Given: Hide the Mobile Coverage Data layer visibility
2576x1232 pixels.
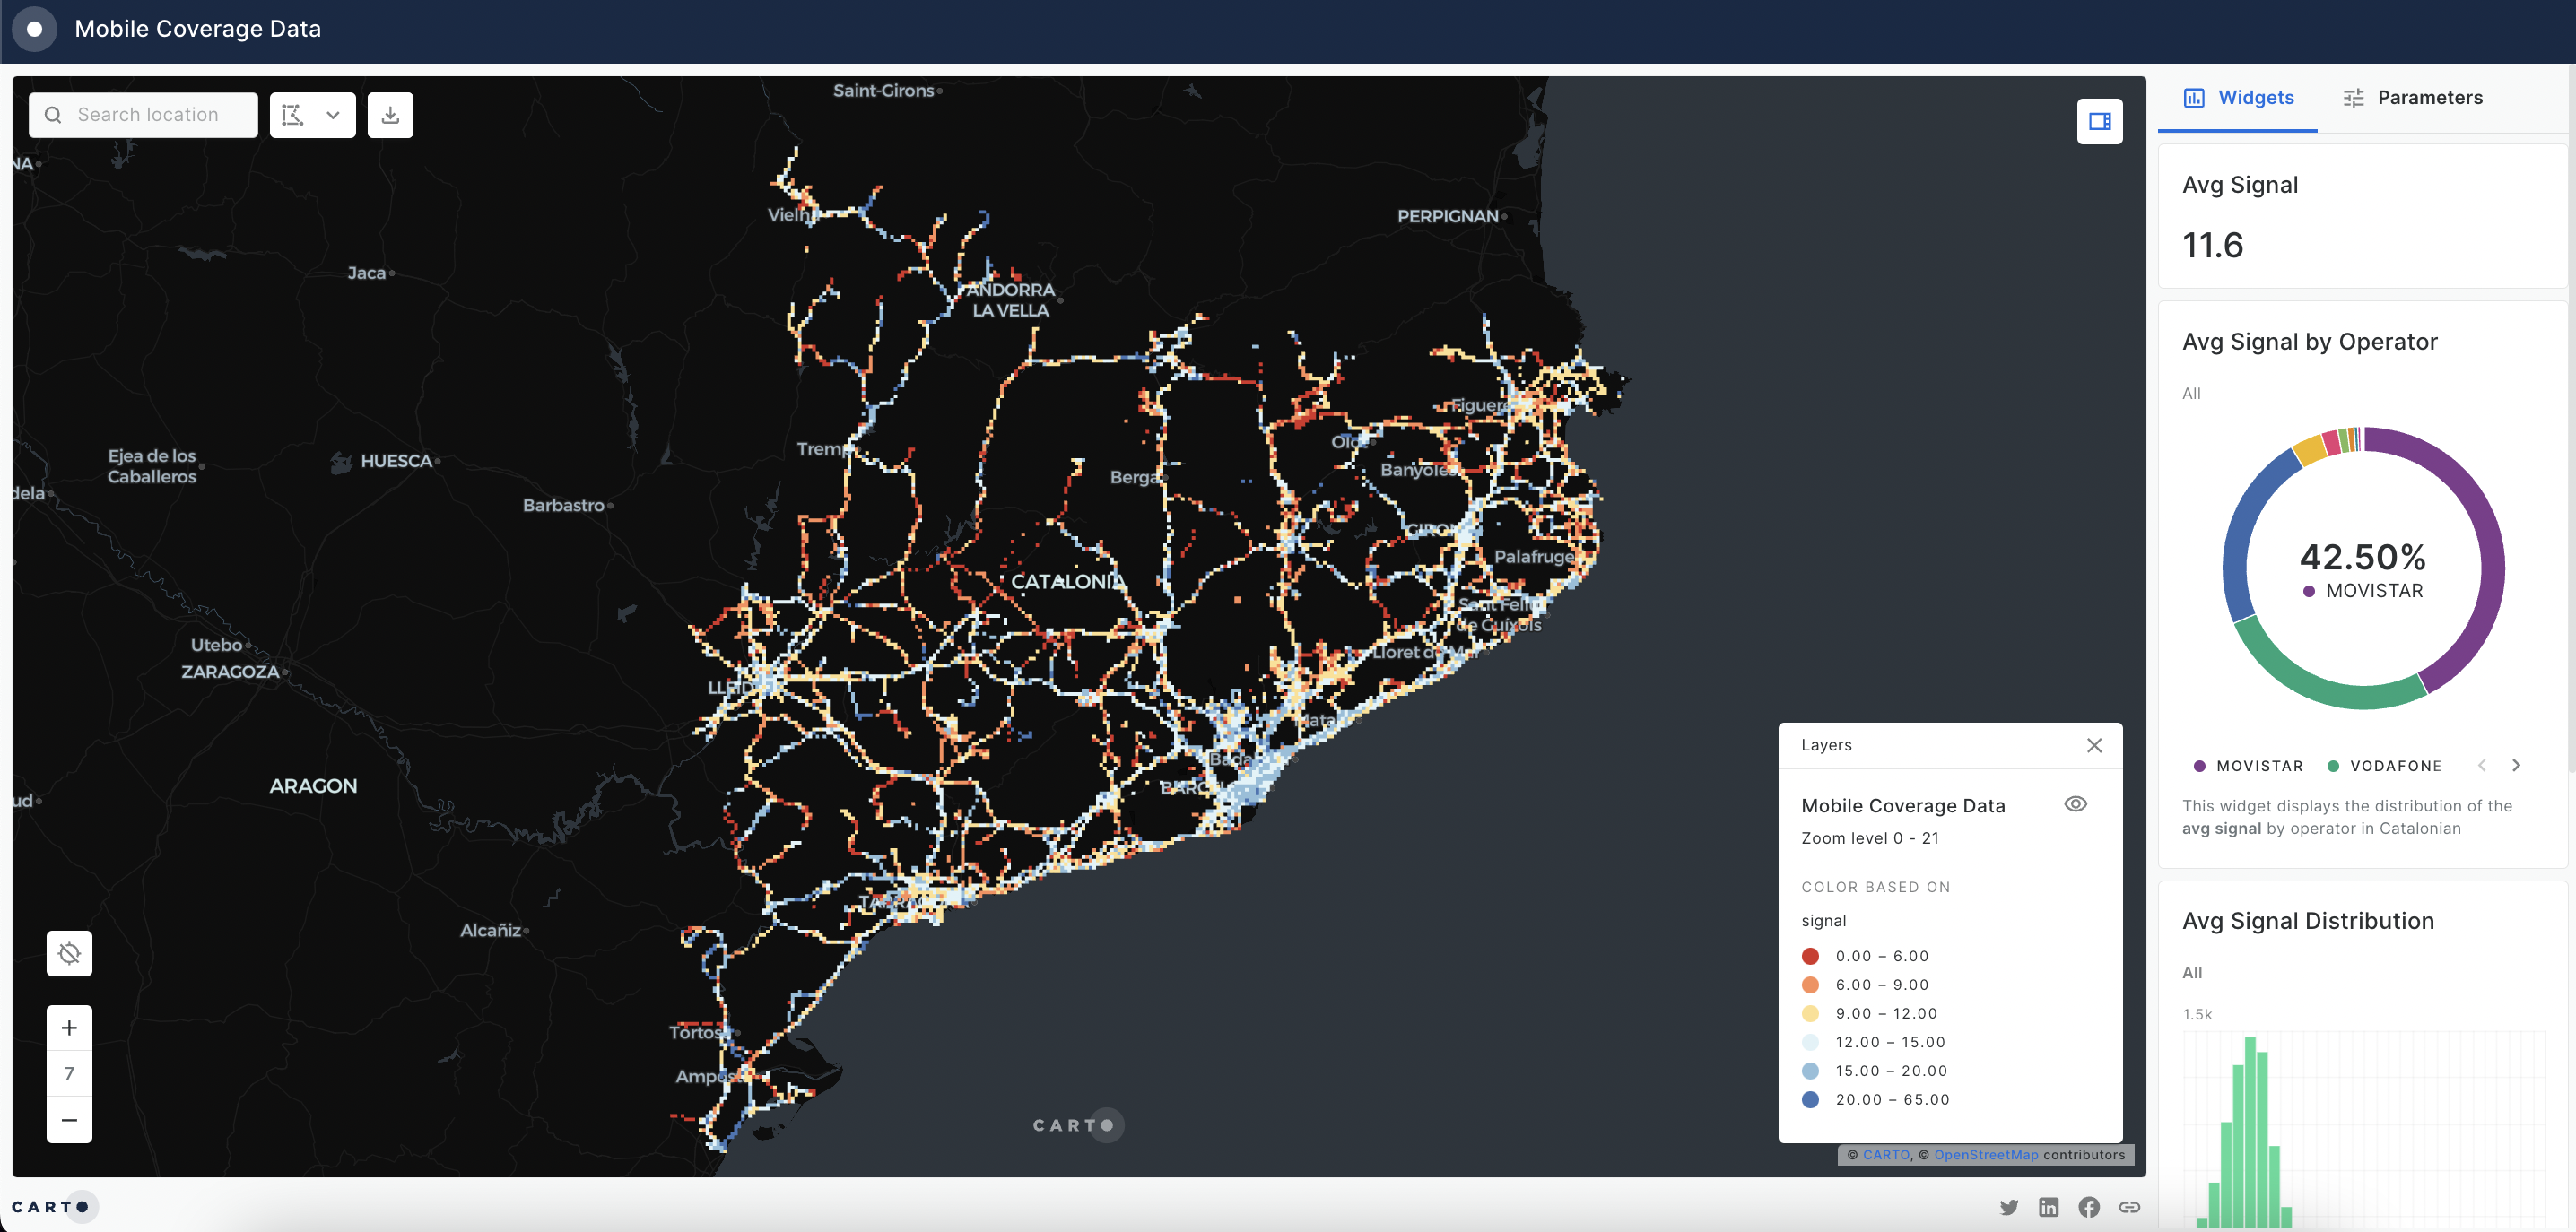Looking at the screenshot, I should point(2075,804).
